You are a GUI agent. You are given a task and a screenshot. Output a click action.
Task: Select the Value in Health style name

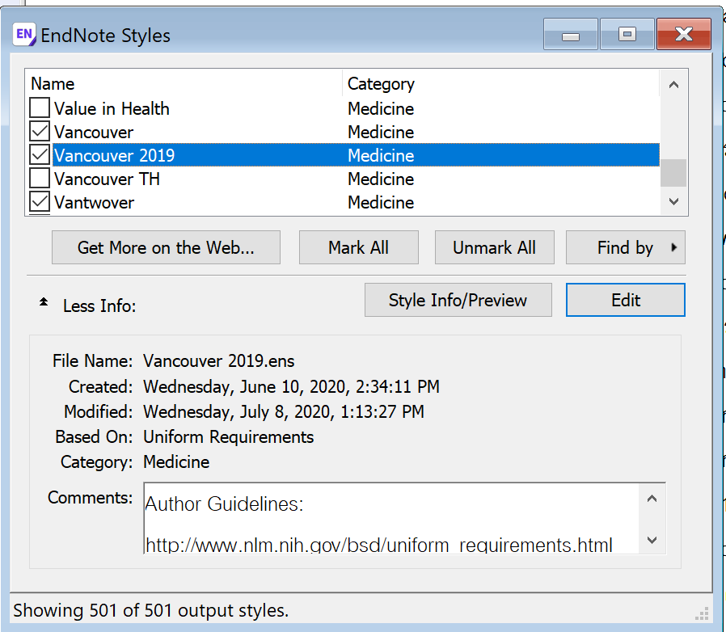pyautogui.click(x=112, y=109)
